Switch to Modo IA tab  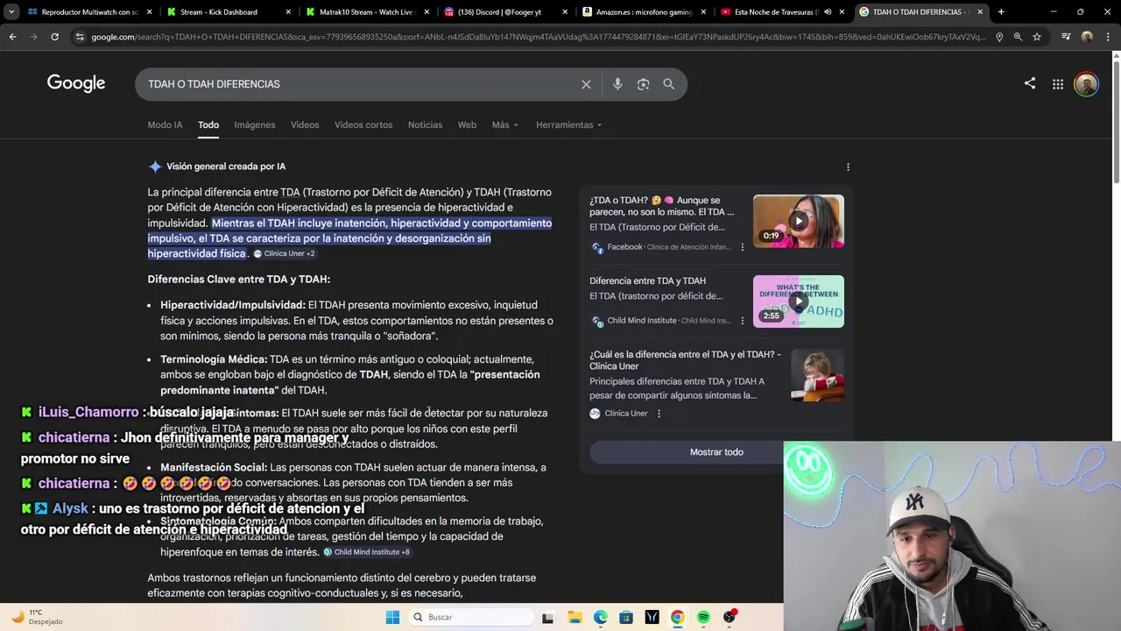(x=165, y=124)
